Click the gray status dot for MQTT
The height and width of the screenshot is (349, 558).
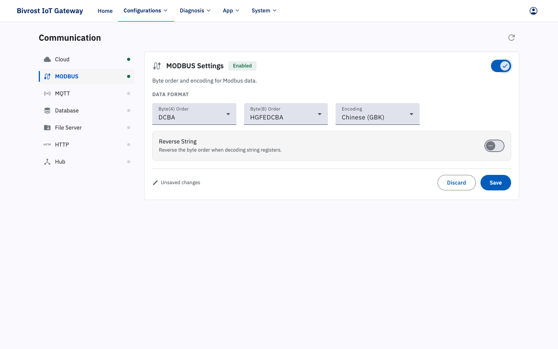pyautogui.click(x=129, y=93)
